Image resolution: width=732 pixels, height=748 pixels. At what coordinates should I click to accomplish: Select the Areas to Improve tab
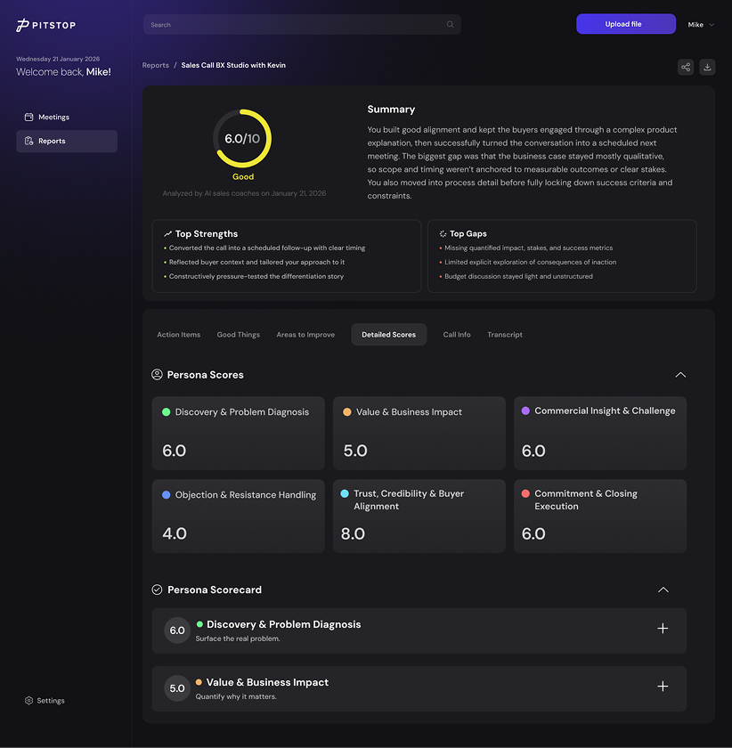(305, 335)
